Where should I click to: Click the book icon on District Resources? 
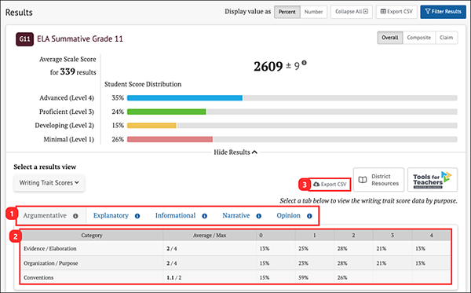363,180
